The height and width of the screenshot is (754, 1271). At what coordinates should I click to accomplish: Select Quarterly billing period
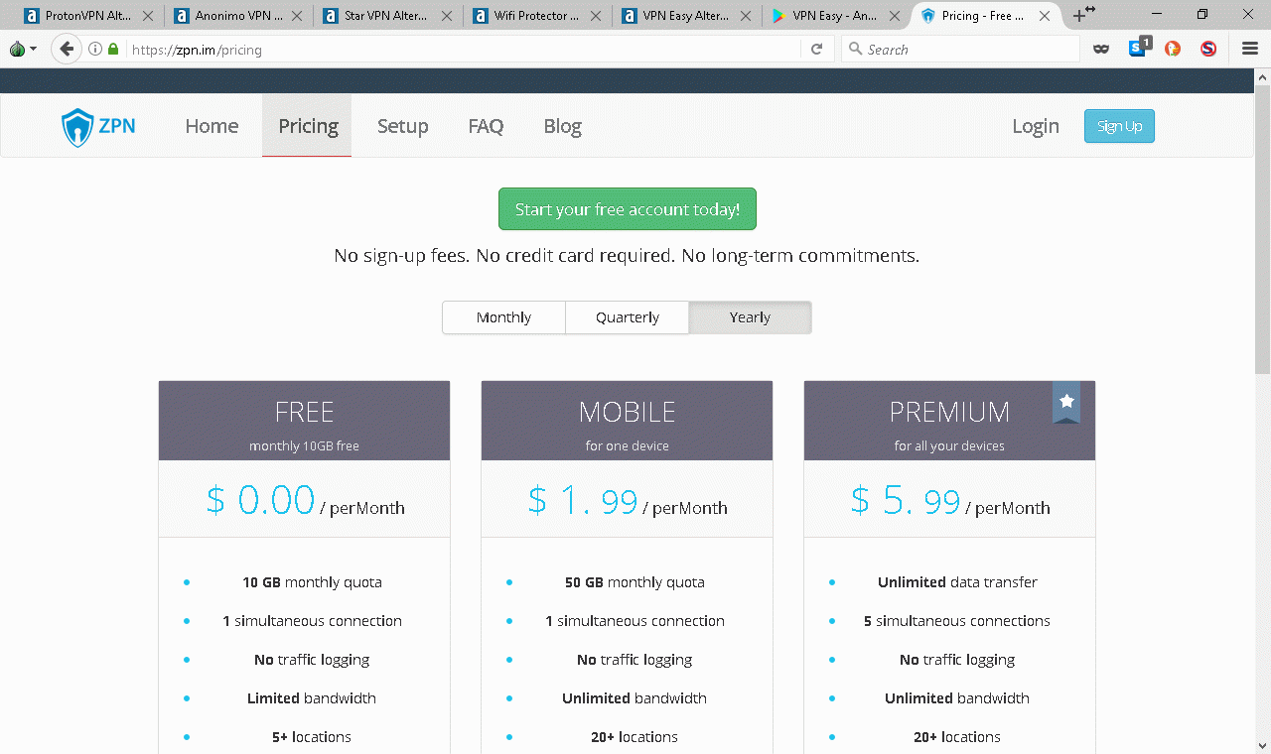[628, 317]
